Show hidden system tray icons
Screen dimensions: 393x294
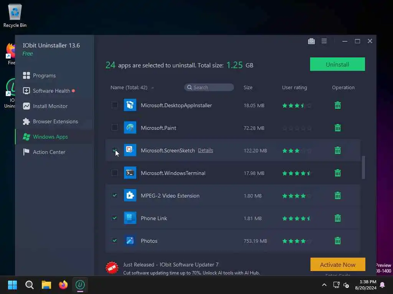coord(324,285)
